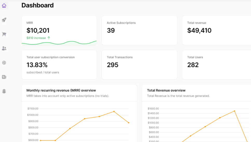Click the $1000.00 label on revenue chart
The height and width of the screenshot is (142, 251).
153,123
